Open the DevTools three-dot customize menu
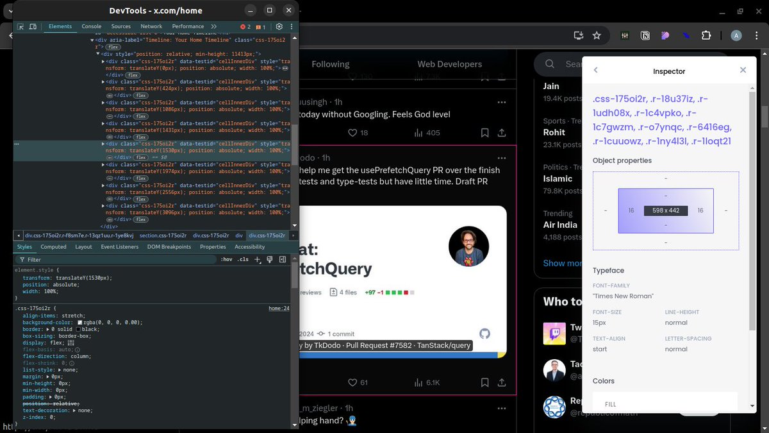 coord(292,26)
